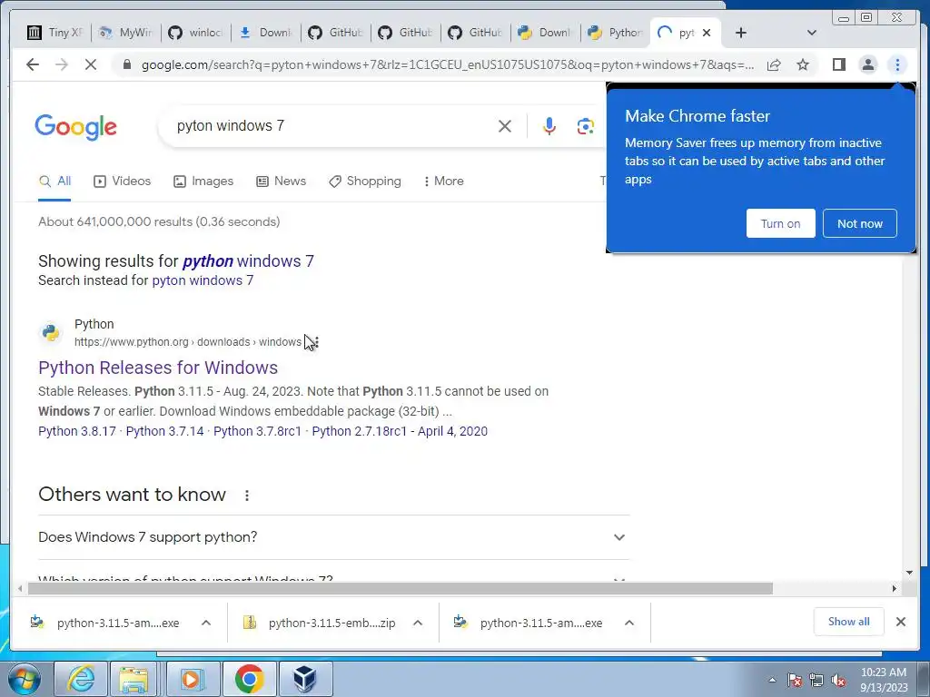Switch to the first Downl tab with download arrow
The width and height of the screenshot is (930, 697).
266,33
